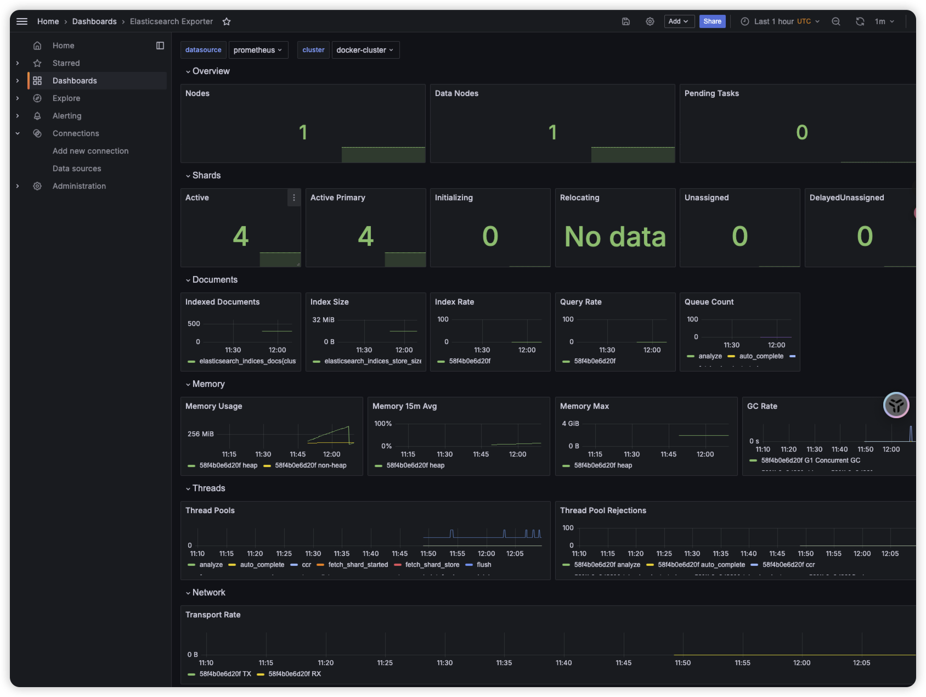Dock or undock the sidebar menu
Viewport: 926px width, 697px height.
[160, 46]
